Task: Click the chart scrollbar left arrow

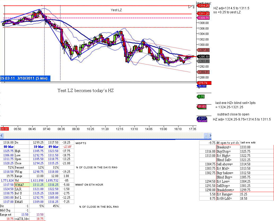Action: coord(2,135)
